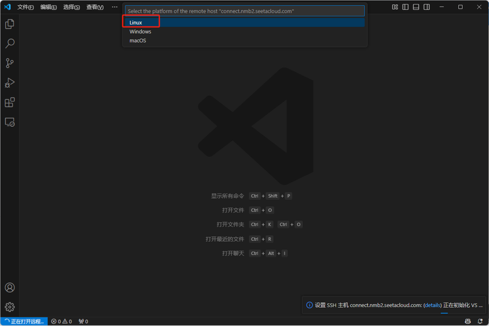
Task: Click the 显示所有命令 label
Action: [227, 196]
